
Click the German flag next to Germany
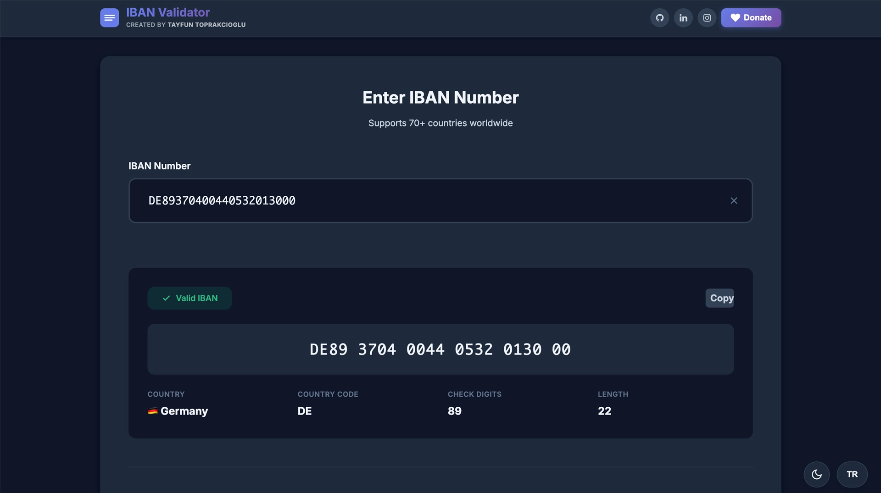click(153, 411)
